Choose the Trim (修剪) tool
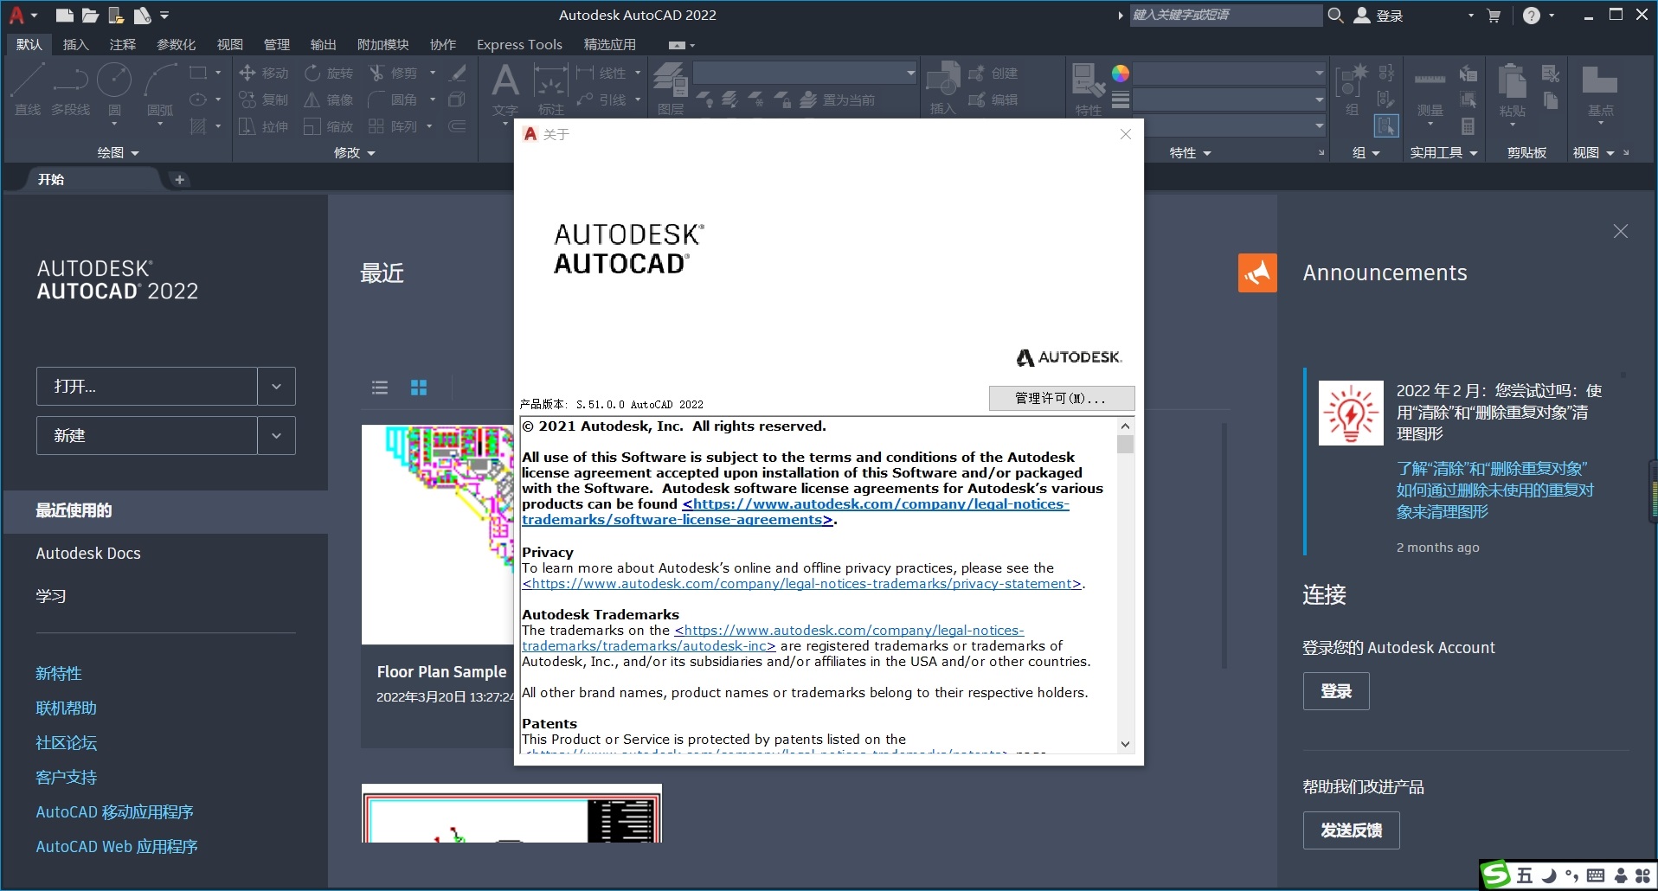Screen dimensions: 1658x891 coord(394,73)
